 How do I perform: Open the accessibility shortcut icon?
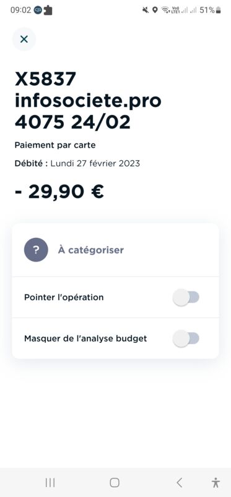coord(216,483)
